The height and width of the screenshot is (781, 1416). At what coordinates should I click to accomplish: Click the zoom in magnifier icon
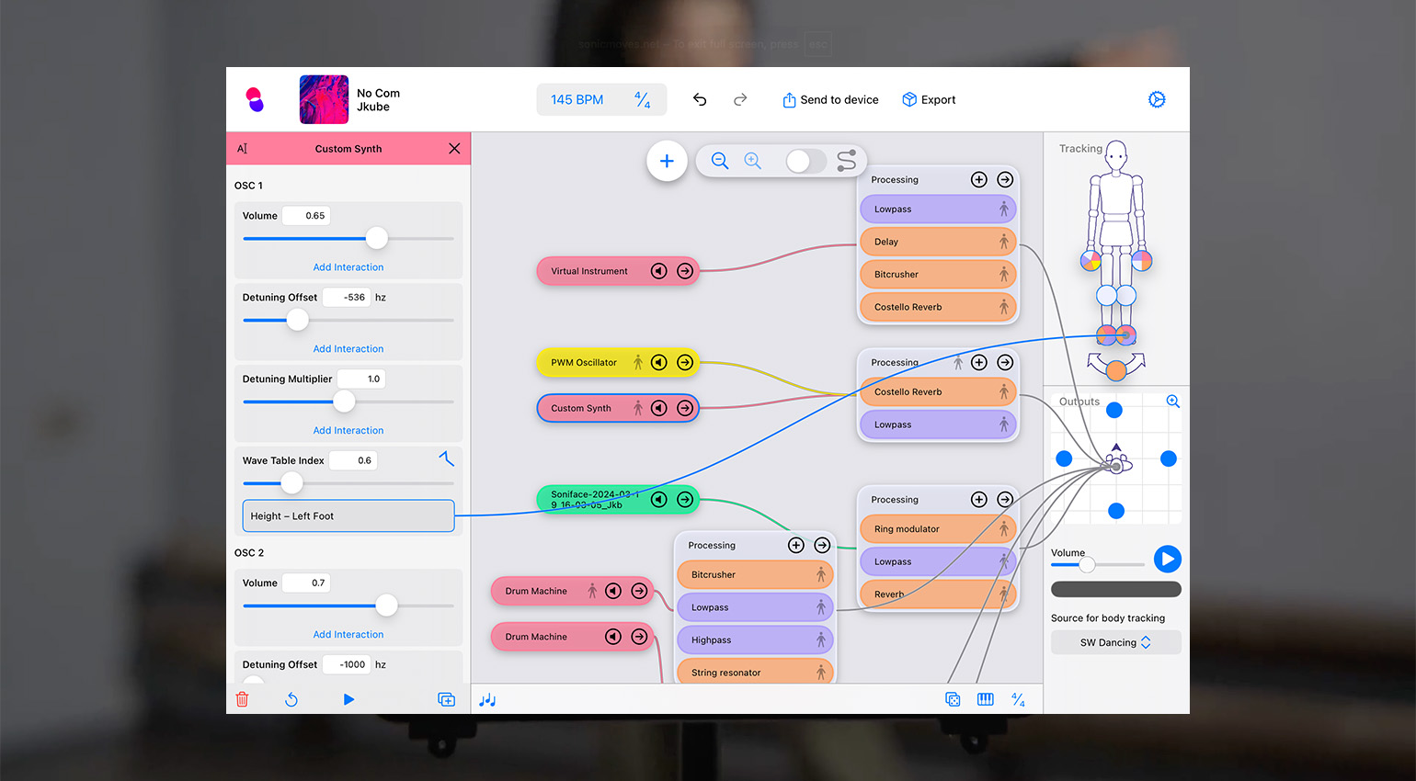(x=753, y=161)
